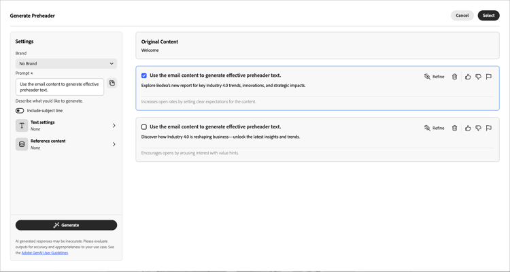Enable the Include subject line toggle
Viewport: 510px width, 272px height.
[20, 110]
